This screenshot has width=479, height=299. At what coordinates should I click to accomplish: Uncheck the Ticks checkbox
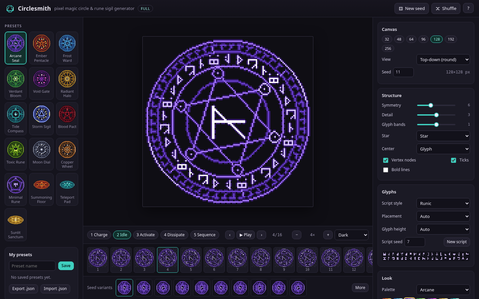point(453,160)
